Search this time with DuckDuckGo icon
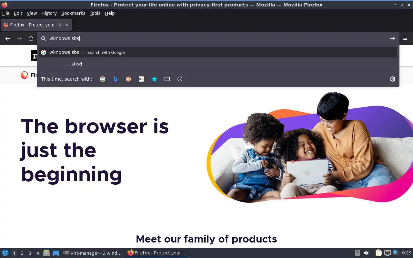 click(x=128, y=79)
